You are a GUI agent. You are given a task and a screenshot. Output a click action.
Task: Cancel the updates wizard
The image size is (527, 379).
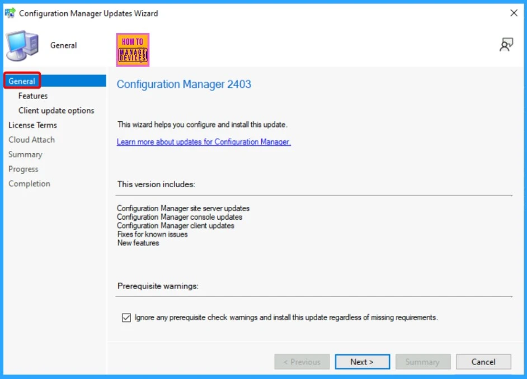(x=483, y=362)
